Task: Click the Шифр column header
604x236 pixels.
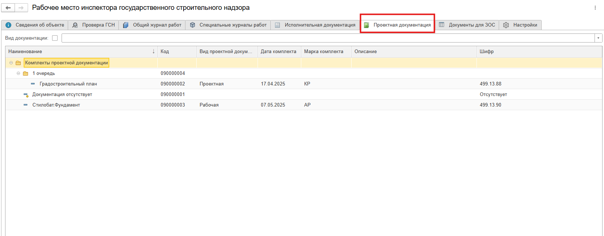Action: pyautogui.click(x=486, y=52)
